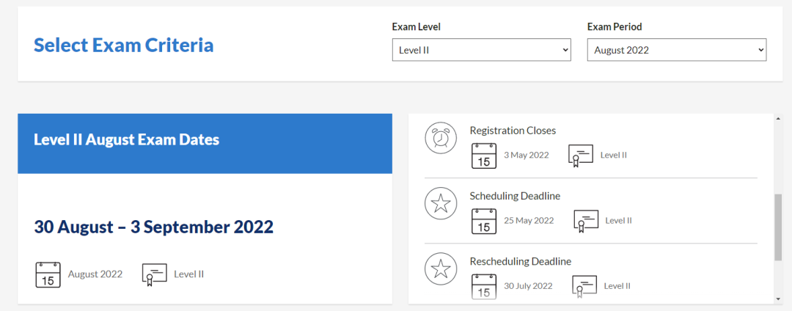The height and width of the screenshot is (311, 792).
Task: Click the Rescheduling Deadline star icon
Action: click(x=441, y=269)
